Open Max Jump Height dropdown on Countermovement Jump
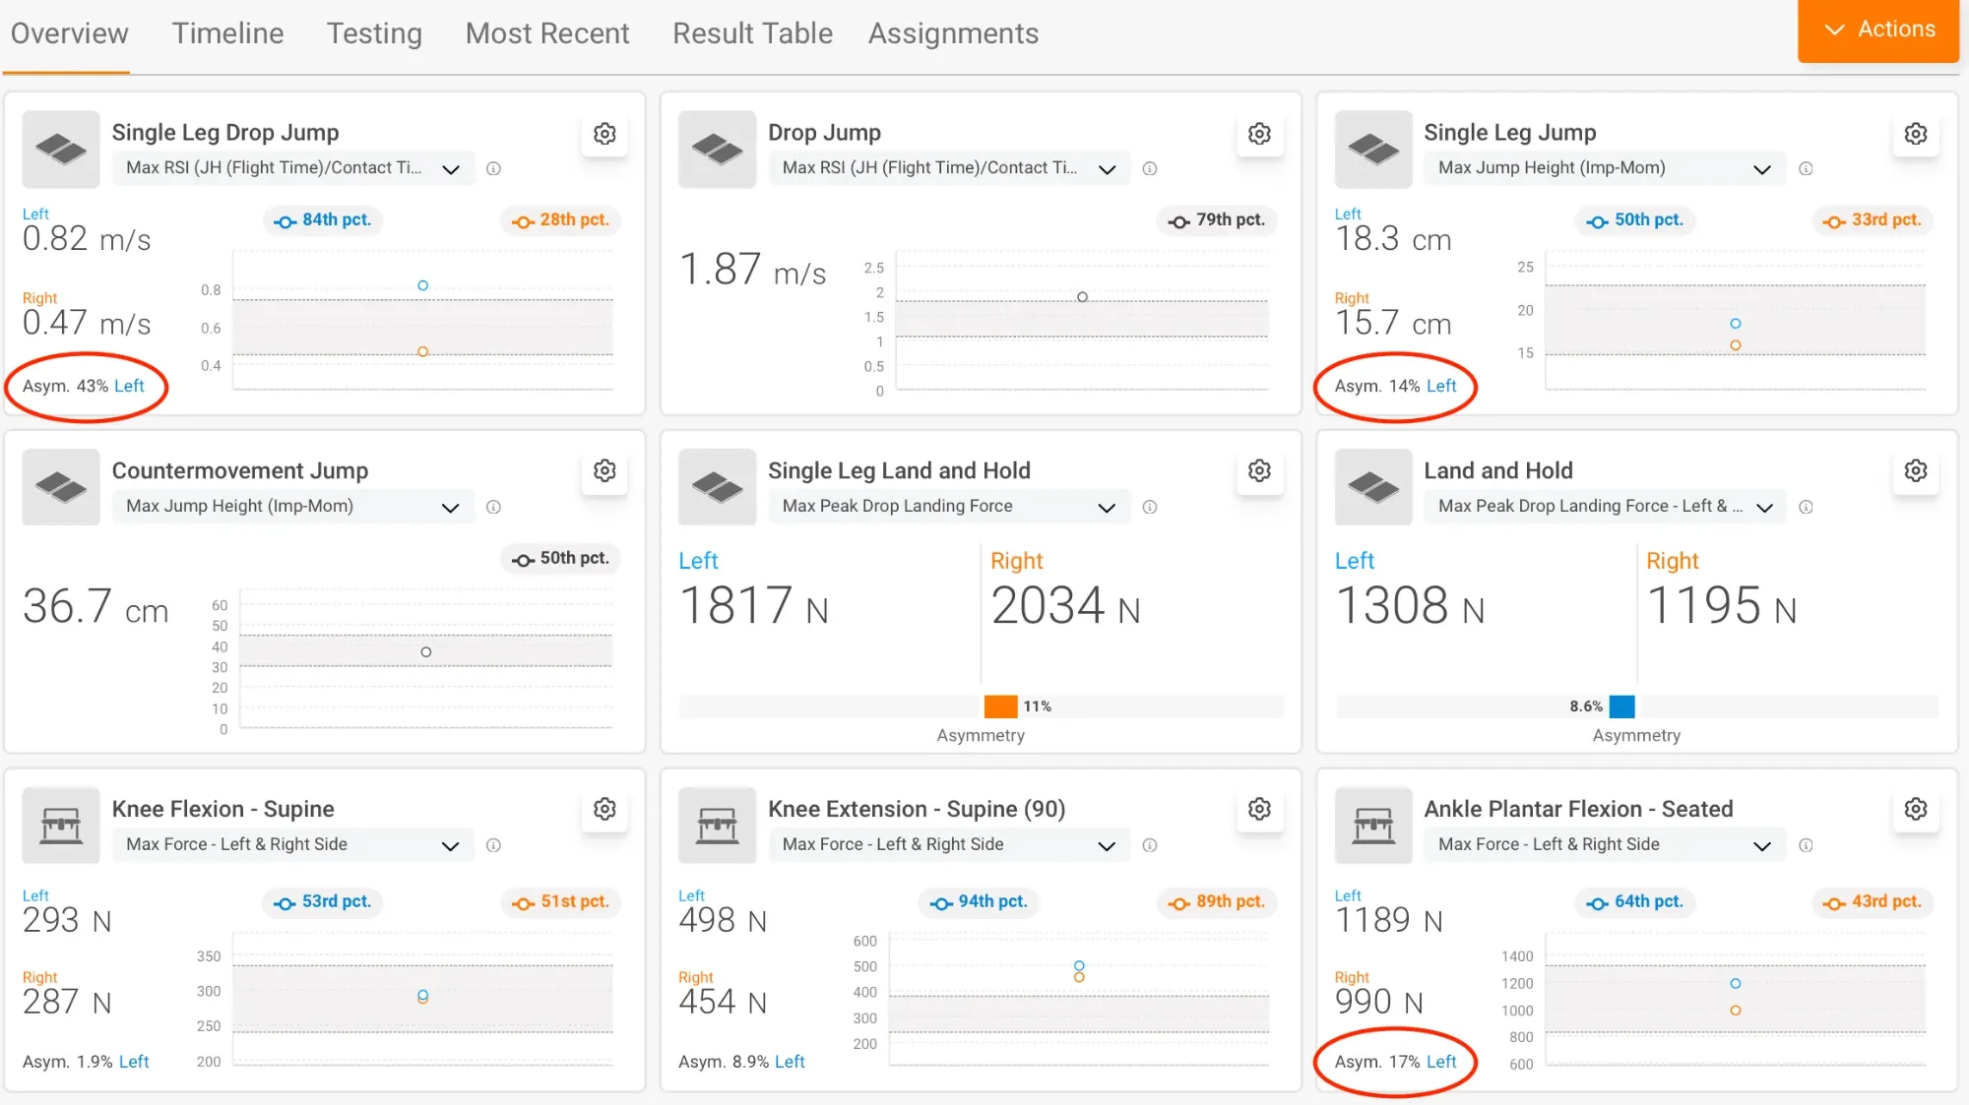This screenshot has width=1969, height=1105. (x=293, y=507)
